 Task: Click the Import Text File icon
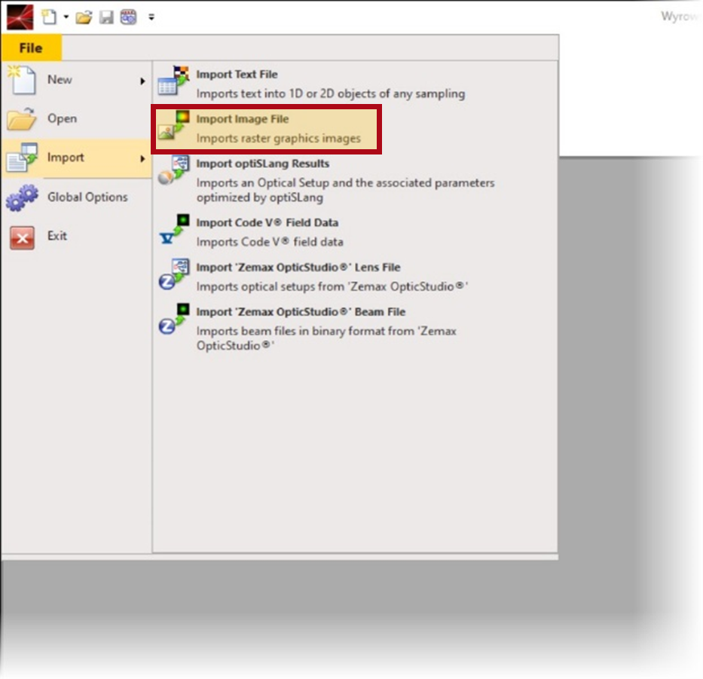(x=173, y=81)
